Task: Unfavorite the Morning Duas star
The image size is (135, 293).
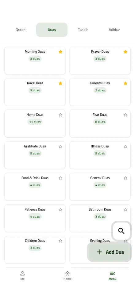Action: [60, 52]
